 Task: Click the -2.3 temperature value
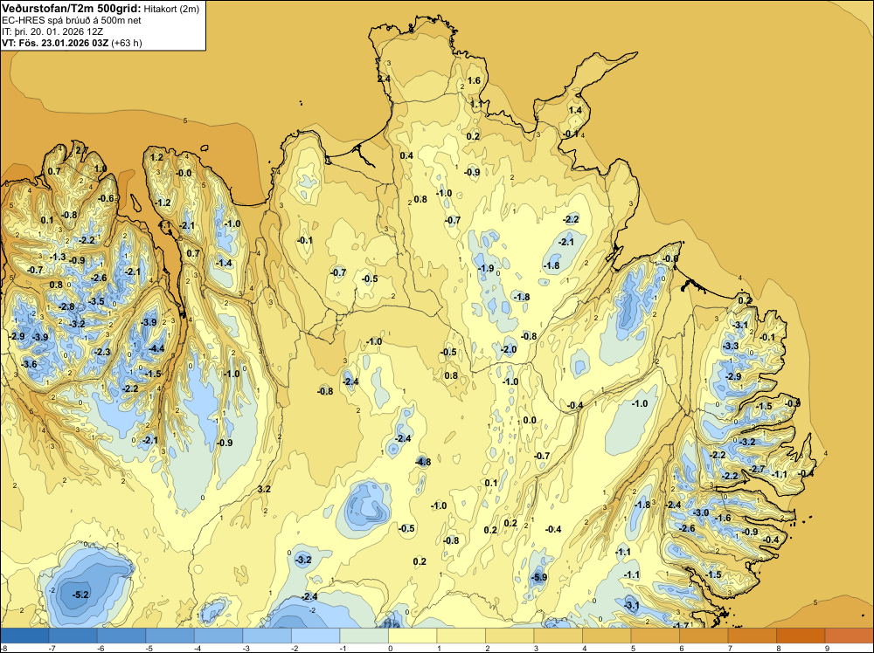click(102, 352)
